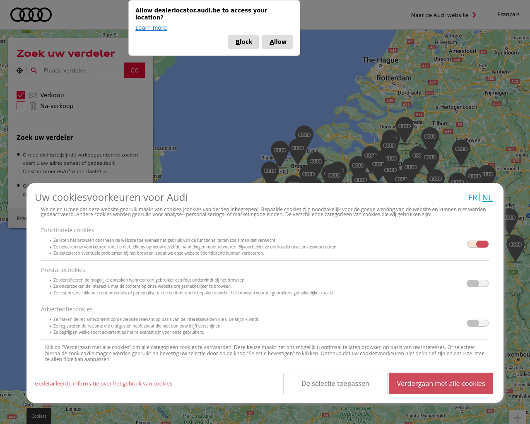This screenshot has width=530, height=424.
Task: Enable the Advertentiecookies switch
Action: pos(478,323)
